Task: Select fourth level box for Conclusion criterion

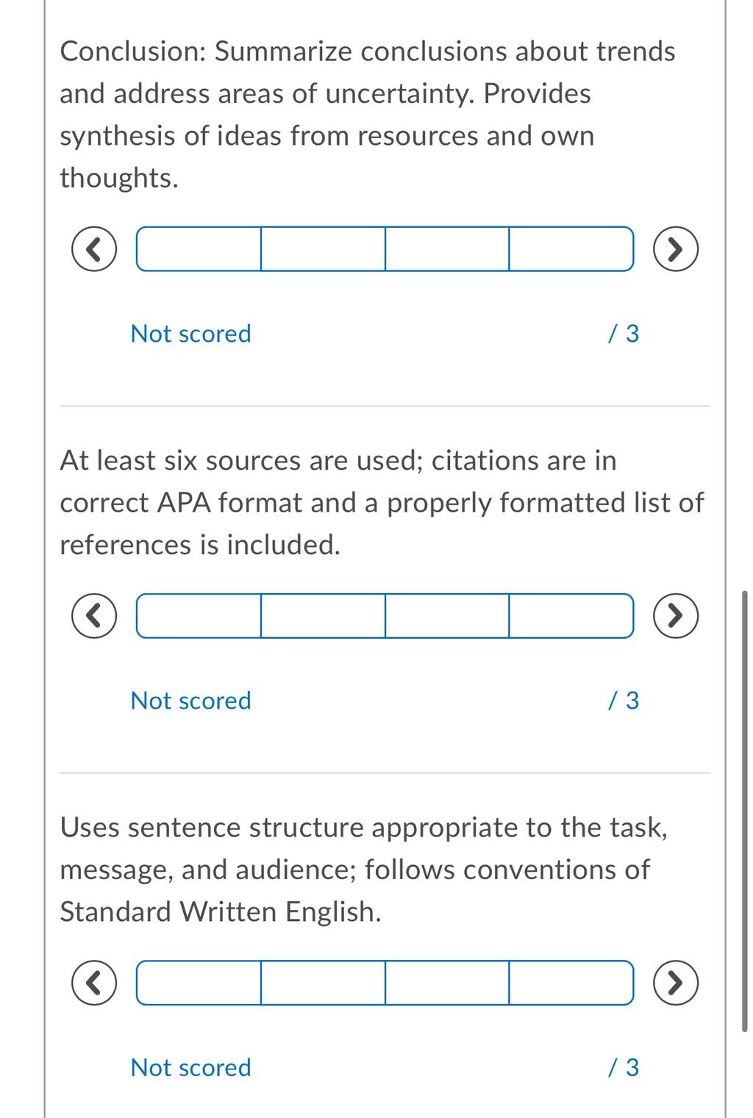Action: 571,249
